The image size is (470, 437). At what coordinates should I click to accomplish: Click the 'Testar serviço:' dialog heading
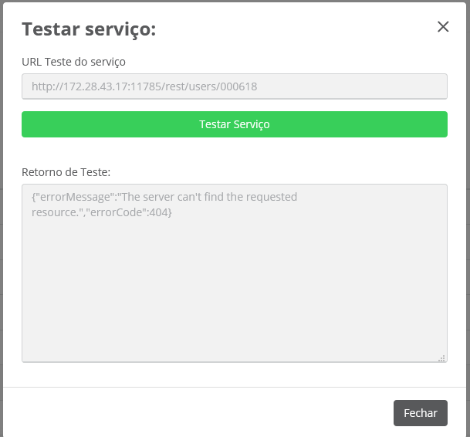click(x=89, y=29)
